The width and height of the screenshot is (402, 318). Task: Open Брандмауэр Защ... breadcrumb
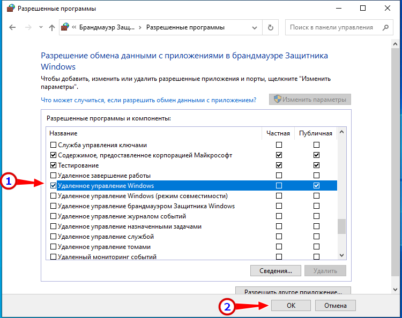[x=107, y=27]
